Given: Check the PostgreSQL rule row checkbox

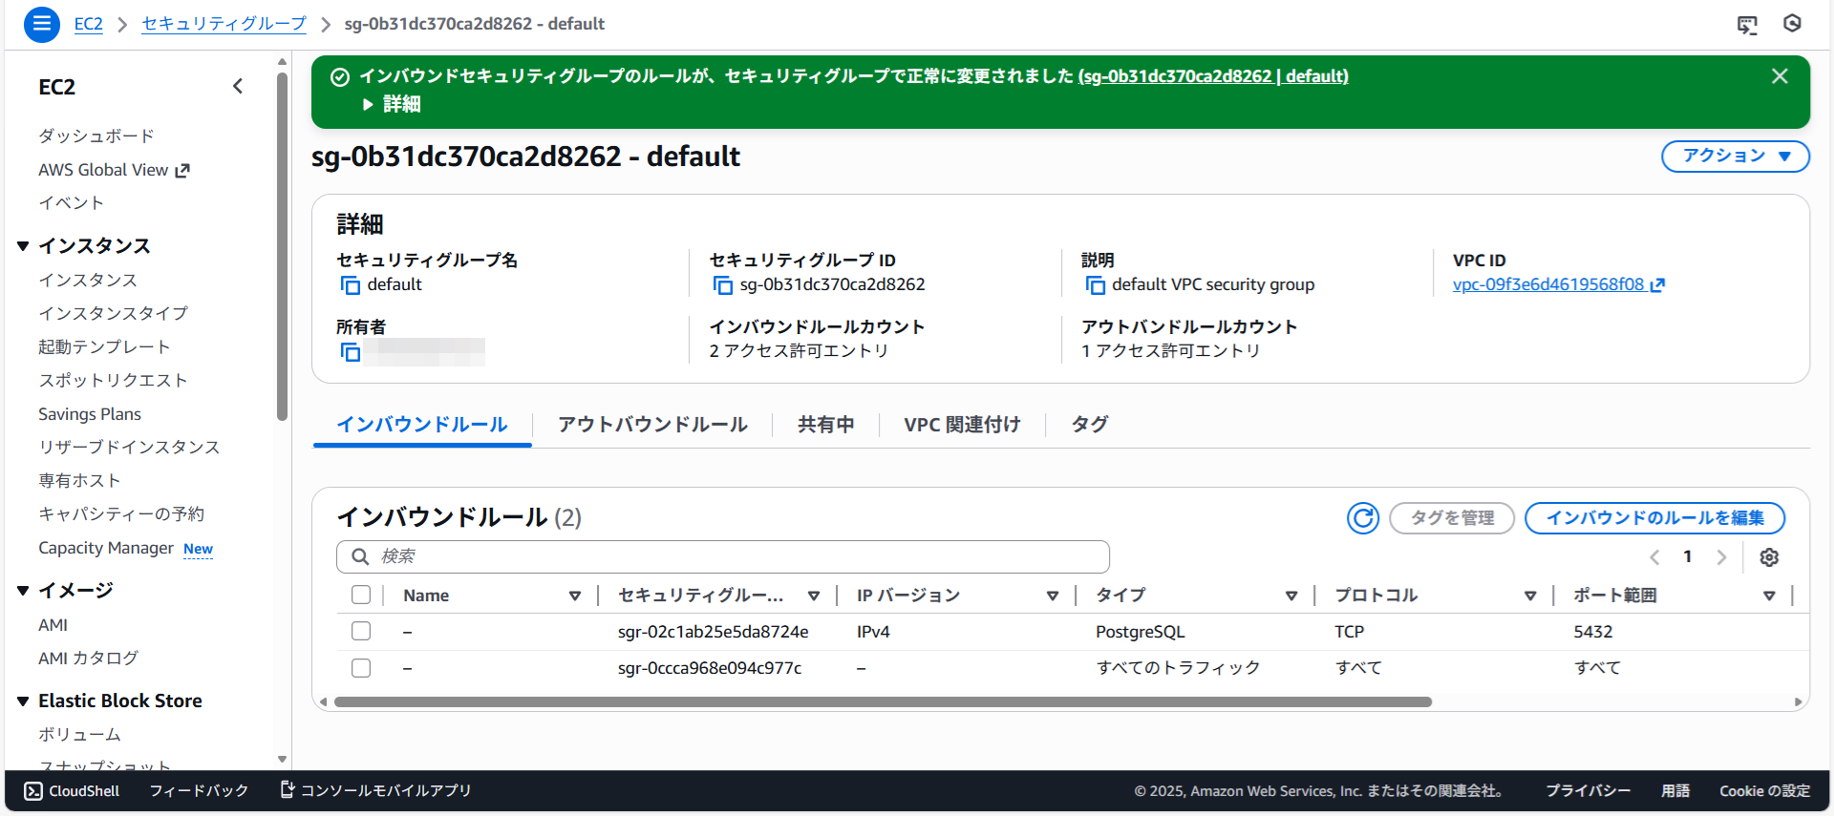Looking at the screenshot, I should point(361,632).
